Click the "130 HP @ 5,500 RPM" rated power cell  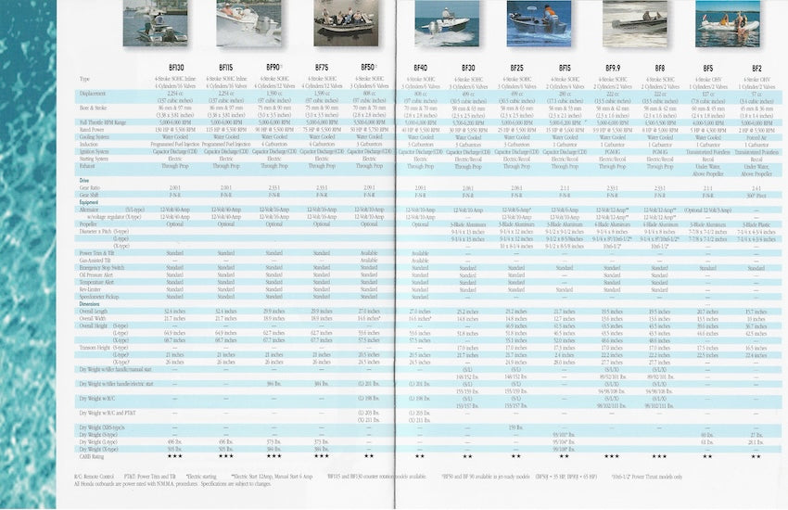click(x=175, y=130)
